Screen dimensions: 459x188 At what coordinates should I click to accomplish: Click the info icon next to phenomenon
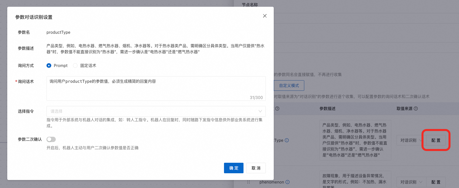287,182
